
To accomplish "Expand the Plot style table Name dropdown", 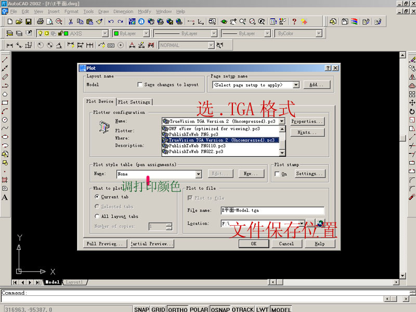I will (199, 174).
